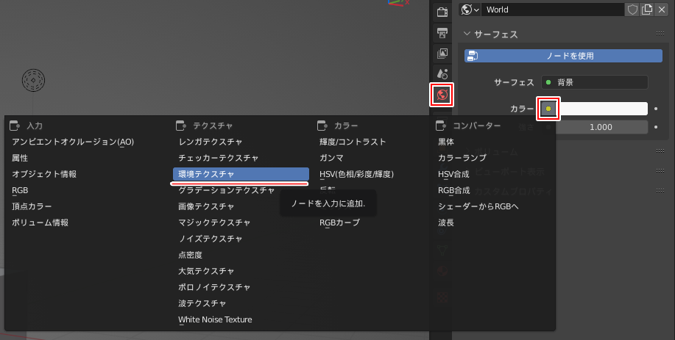Pick カラーランプ under コンバーター
The width and height of the screenshot is (675, 340).
[x=462, y=158]
